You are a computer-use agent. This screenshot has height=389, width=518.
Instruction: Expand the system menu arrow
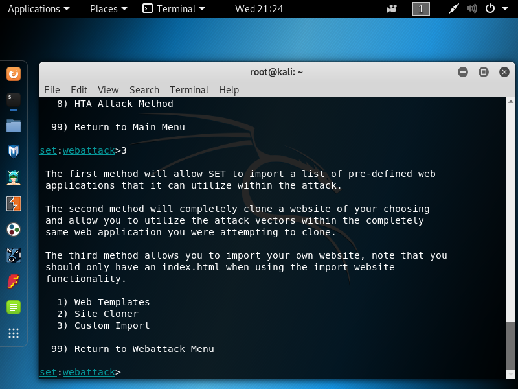(x=505, y=9)
